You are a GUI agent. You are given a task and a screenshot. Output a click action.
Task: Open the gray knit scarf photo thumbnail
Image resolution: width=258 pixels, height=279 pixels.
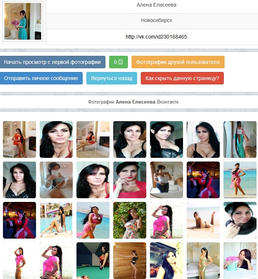(240, 220)
